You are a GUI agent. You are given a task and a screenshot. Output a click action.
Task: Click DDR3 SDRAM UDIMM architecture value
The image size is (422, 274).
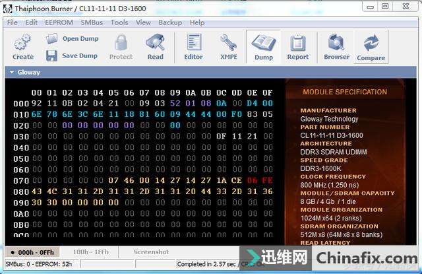[334, 152]
